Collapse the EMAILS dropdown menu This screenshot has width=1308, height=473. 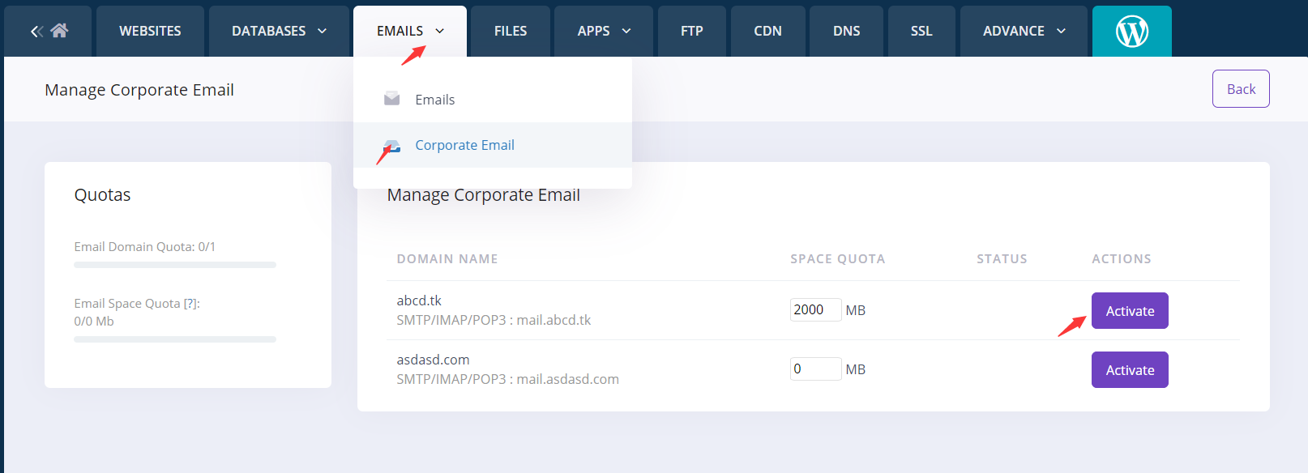pos(410,32)
